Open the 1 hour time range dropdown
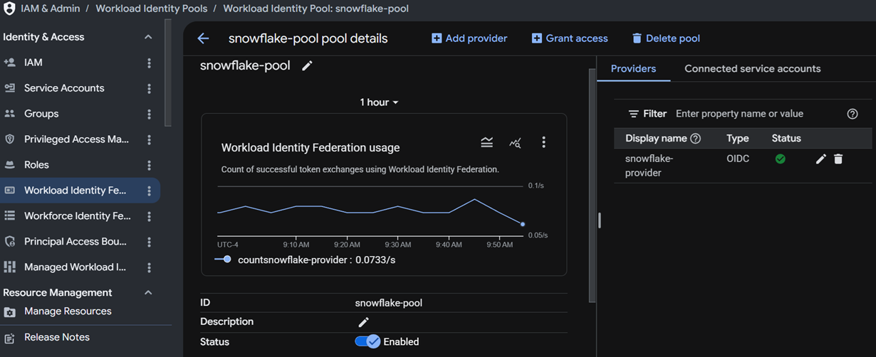The image size is (876, 357). click(x=379, y=102)
